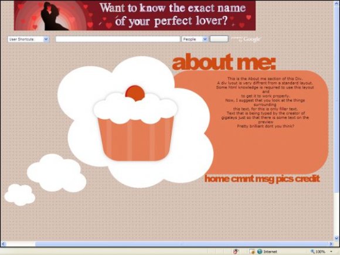The width and height of the screenshot is (340, 255).
Task: Click the blank search button
Action: pyautogui.click(x=219, y=39)
